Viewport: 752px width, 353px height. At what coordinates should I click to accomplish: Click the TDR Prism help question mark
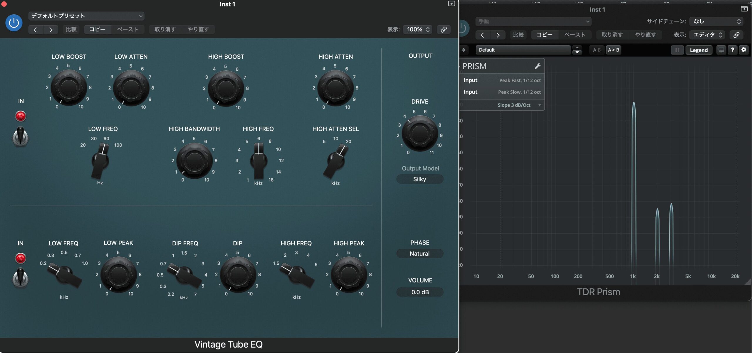tap(733, 50)
